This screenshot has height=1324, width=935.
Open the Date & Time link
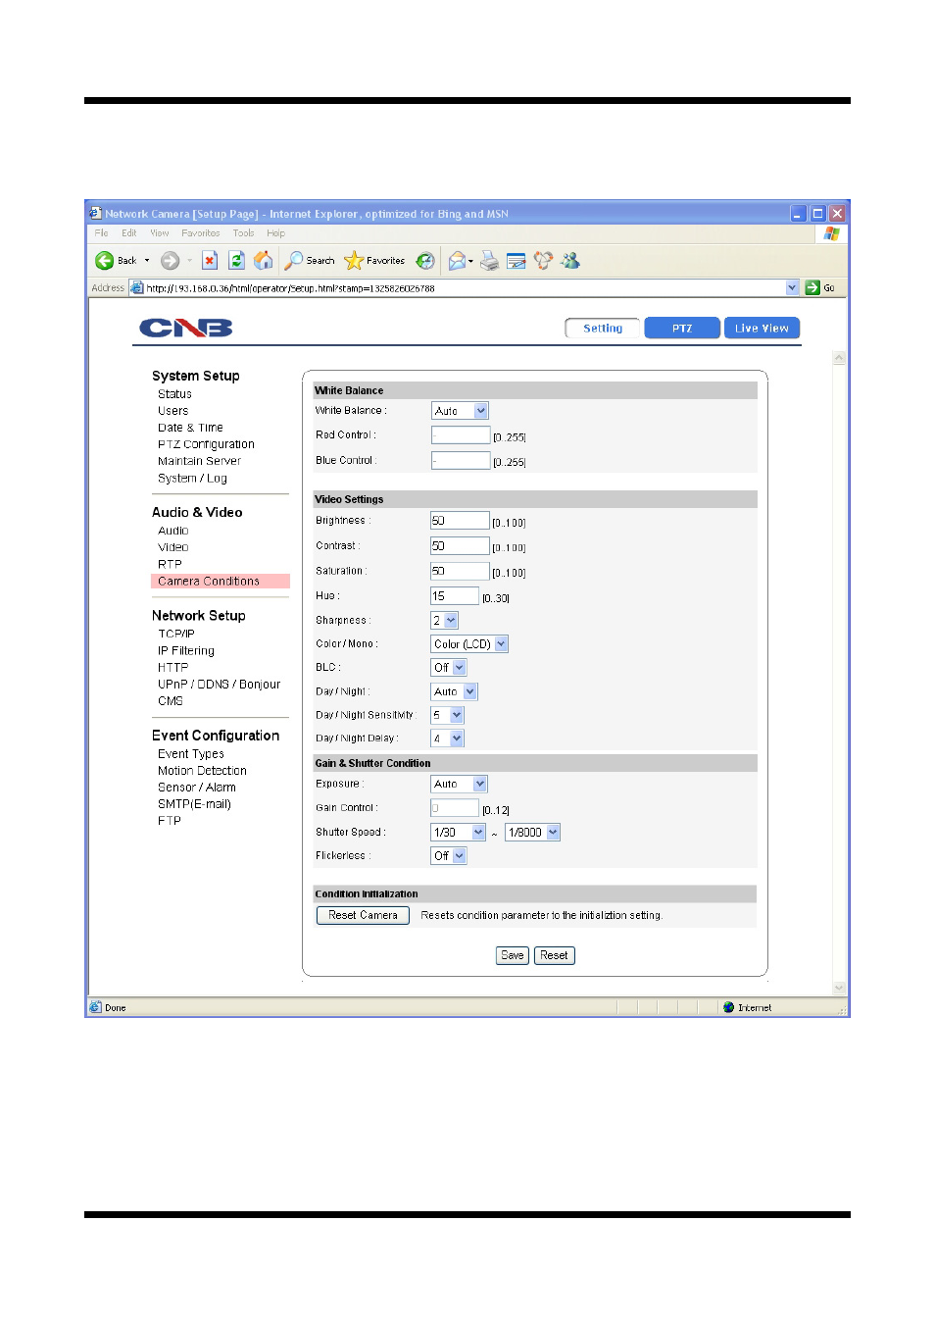click(x=190, y=428)
